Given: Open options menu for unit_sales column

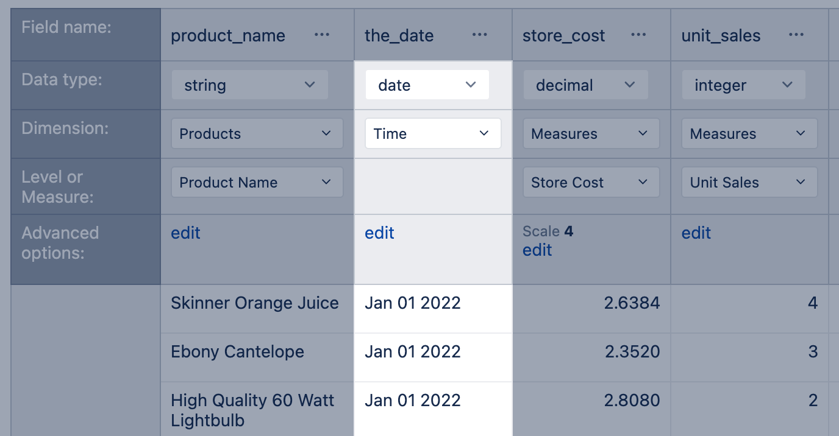Looking at the screenshot, I should click(x=796, y=35).
